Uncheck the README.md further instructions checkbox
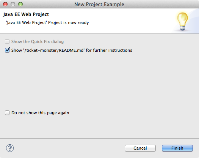This screenshot has height=158, width=199. click(x=7, y=50)
